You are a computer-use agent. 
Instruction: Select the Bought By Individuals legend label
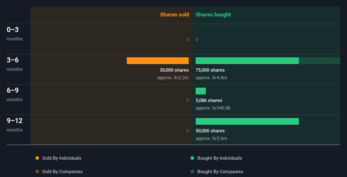tap(219, 158)
